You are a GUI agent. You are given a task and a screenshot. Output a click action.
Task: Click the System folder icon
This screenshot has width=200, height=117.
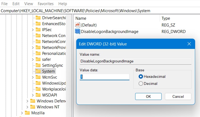[38, 71]
